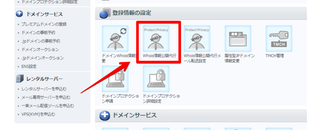325x130 pixels.
Task: Click 登録情報の設定 heading text
Action: coord(132,13)
